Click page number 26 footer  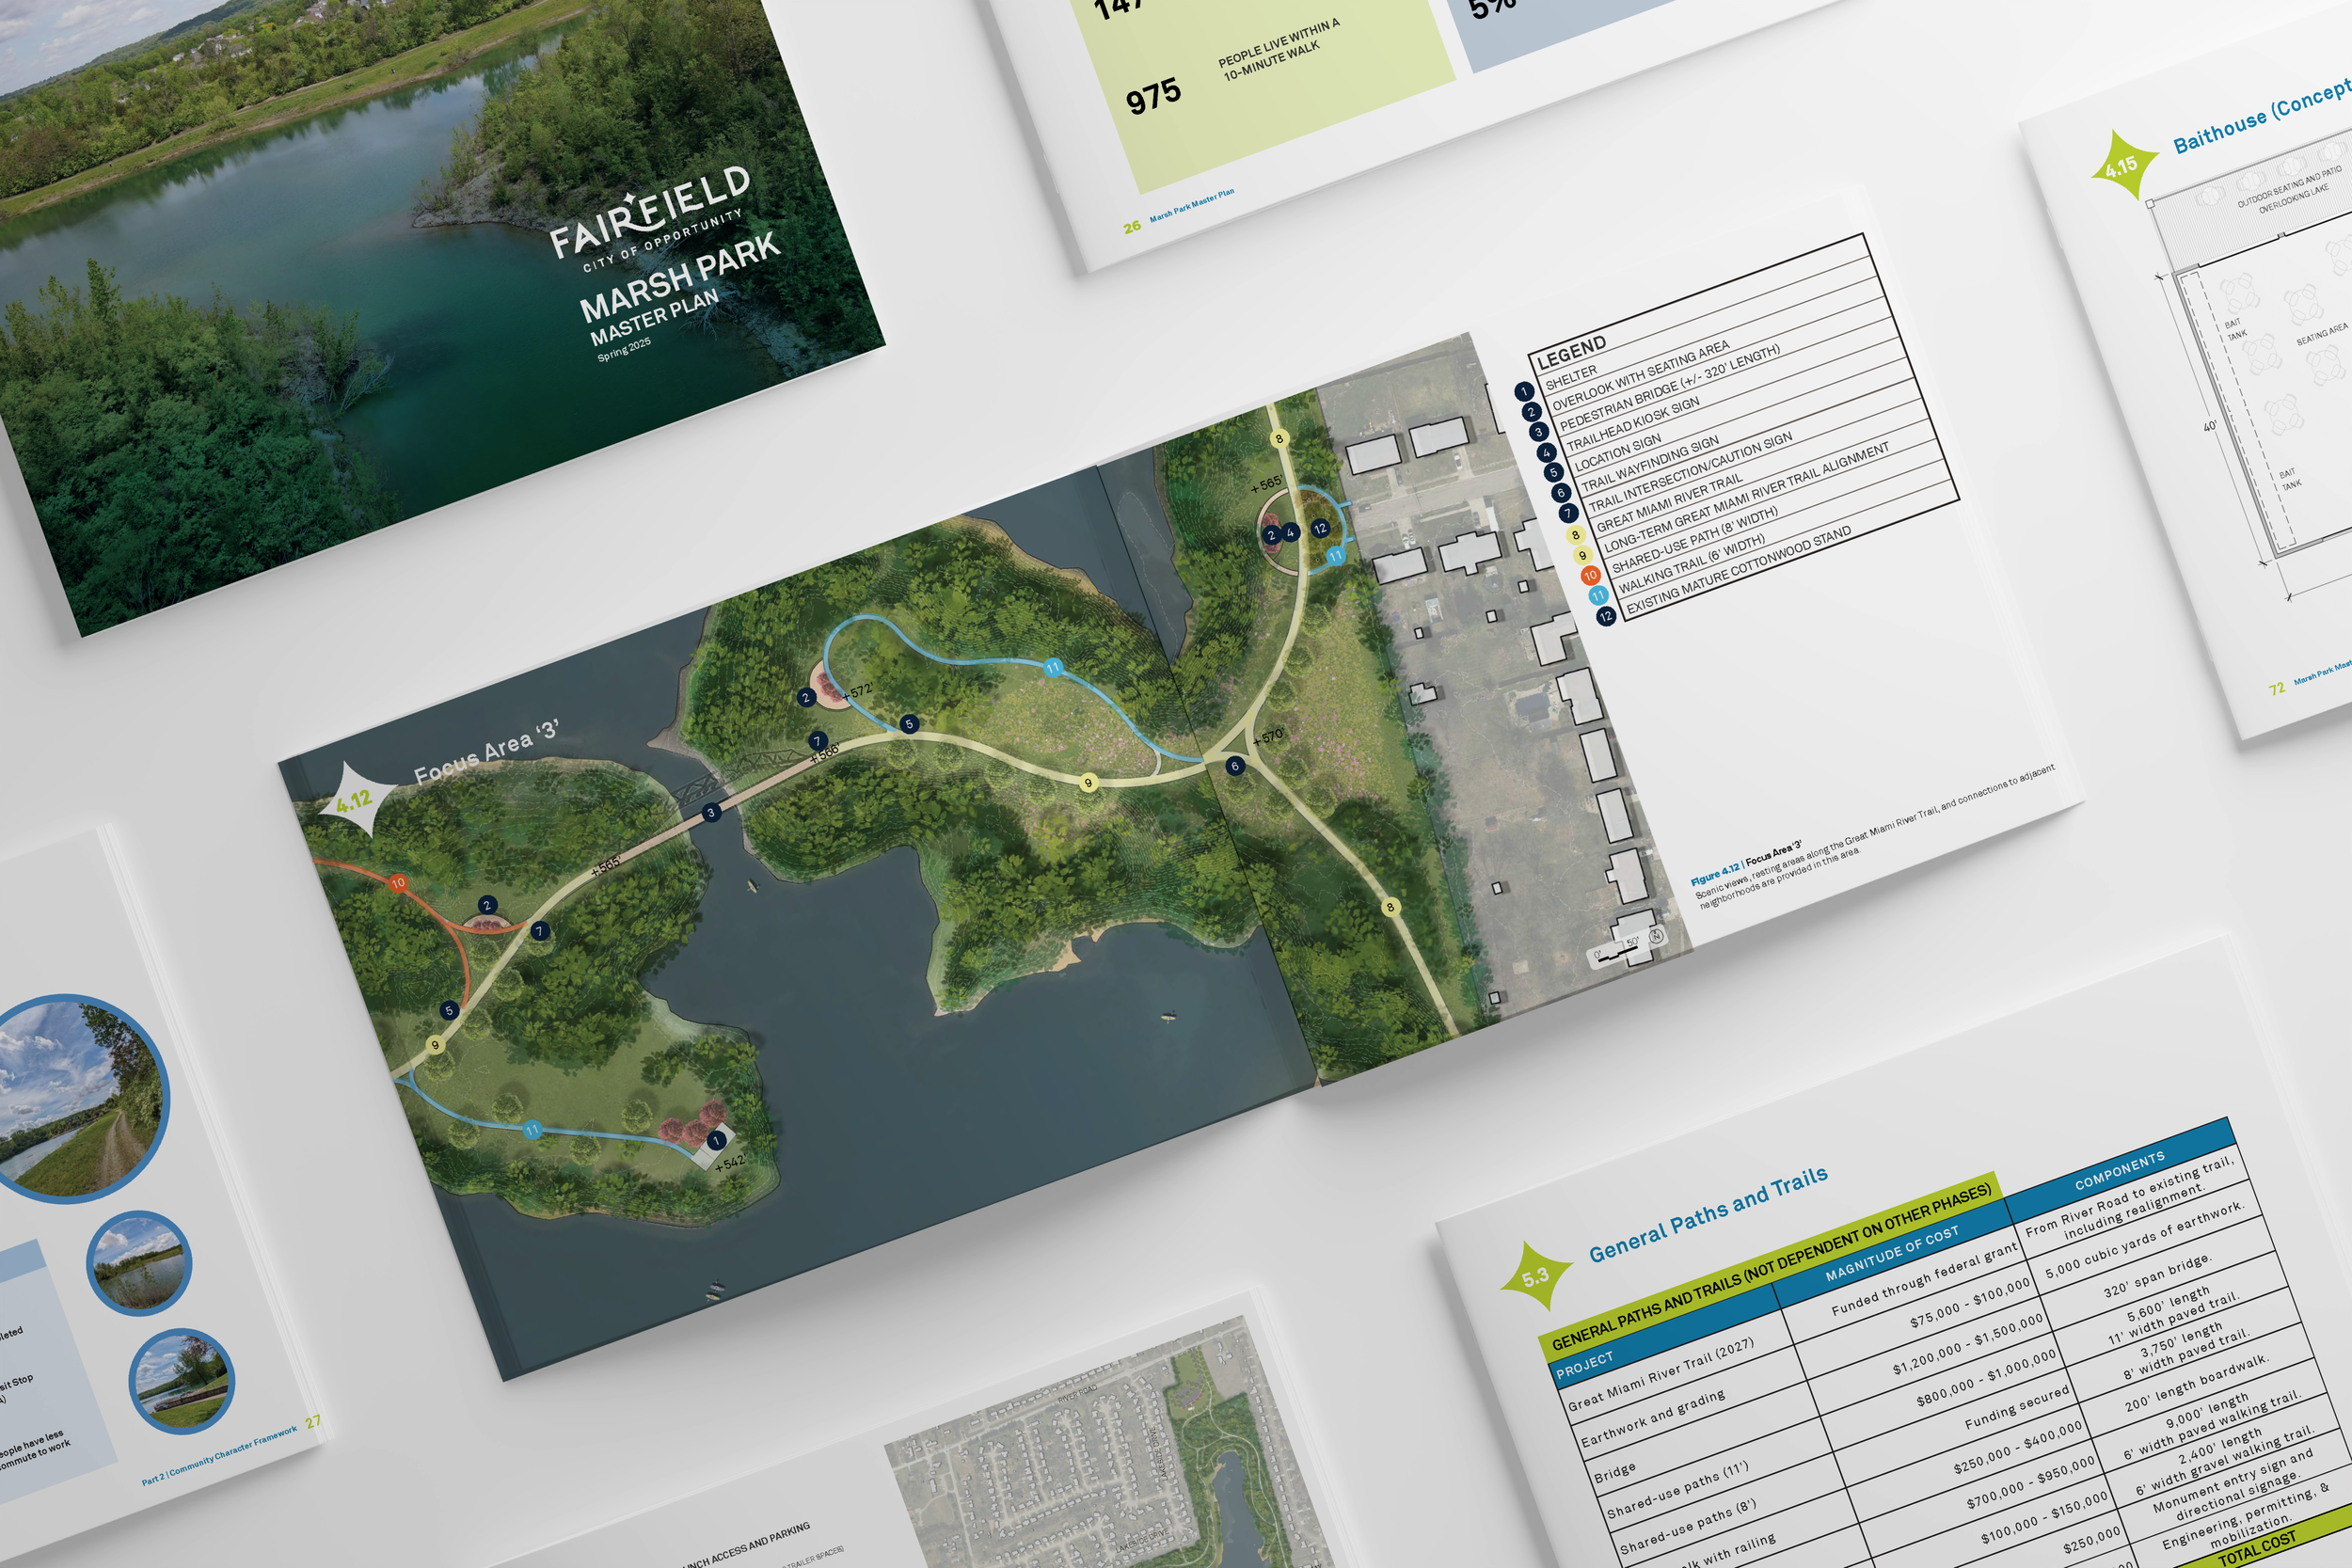click(x=1132, y=227)
